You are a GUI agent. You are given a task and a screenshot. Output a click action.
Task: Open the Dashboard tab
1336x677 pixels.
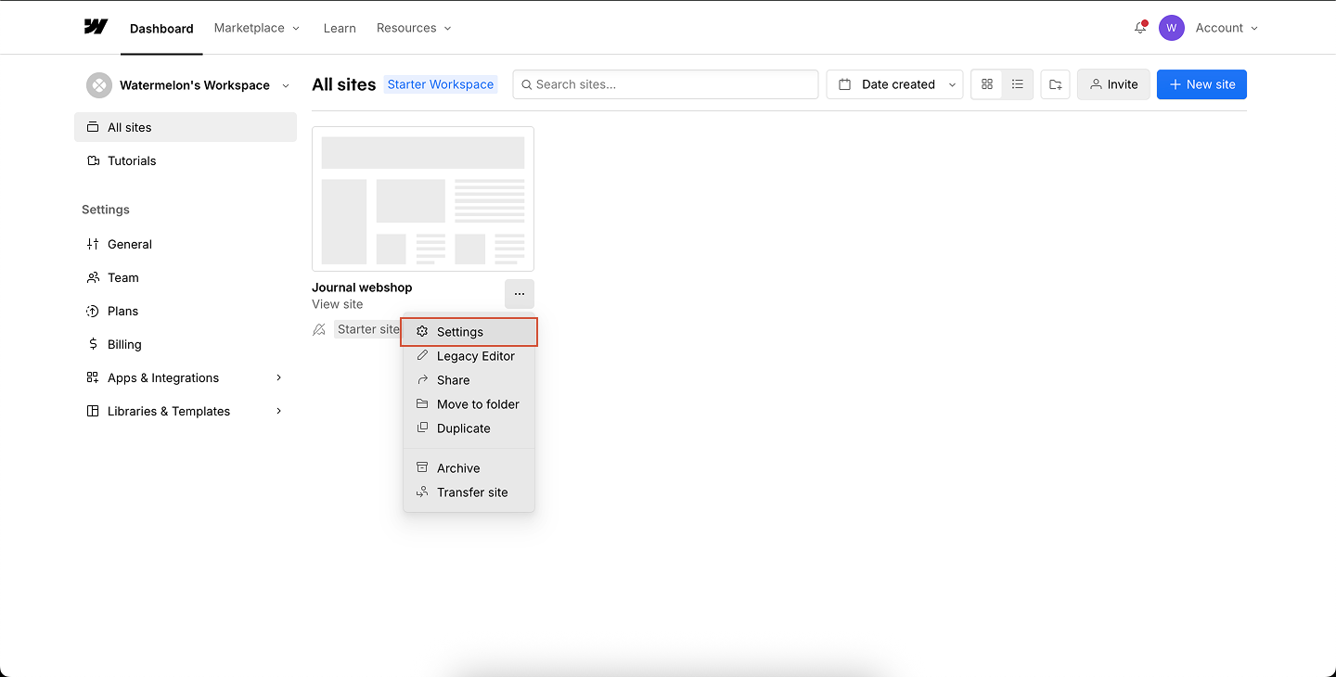click(161, 28)
